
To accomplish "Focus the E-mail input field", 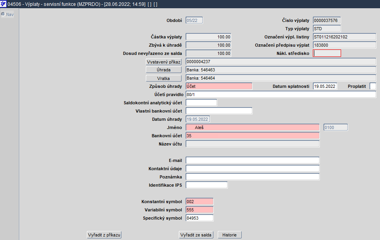I will pyautogui.click(x=253, y=160).
